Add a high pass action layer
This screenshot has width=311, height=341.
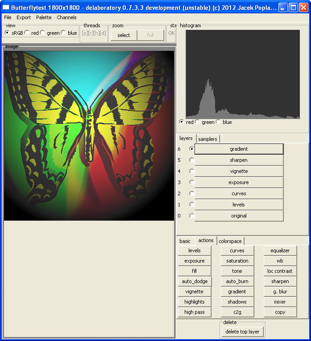[195, 312]
